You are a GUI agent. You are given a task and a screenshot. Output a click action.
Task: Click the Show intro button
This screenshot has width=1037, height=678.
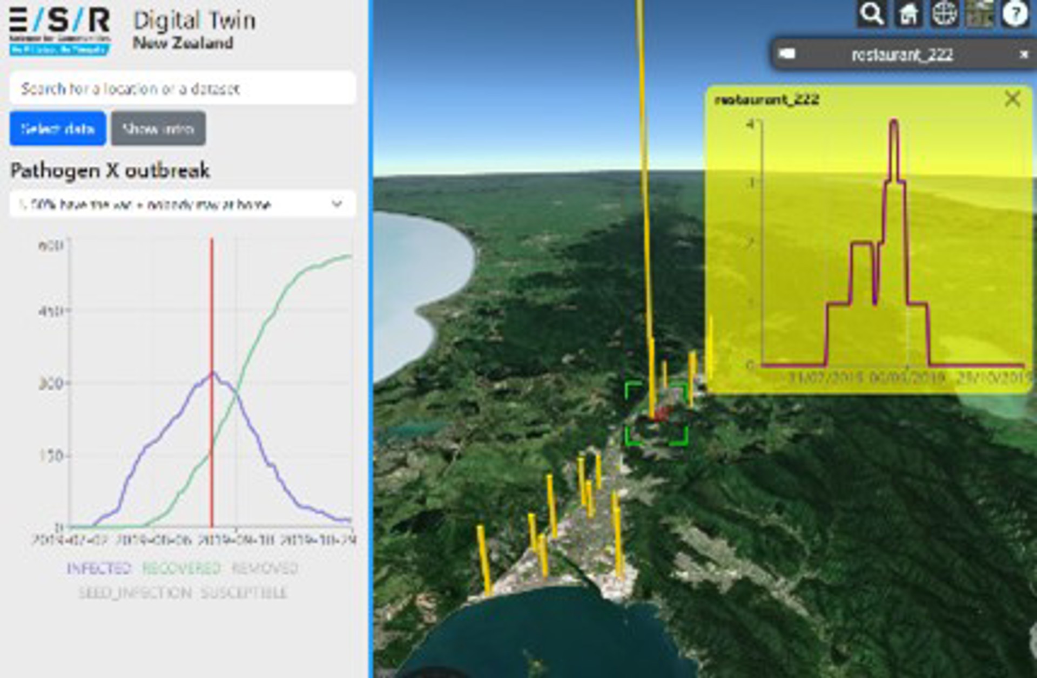(x=158, y=128)
